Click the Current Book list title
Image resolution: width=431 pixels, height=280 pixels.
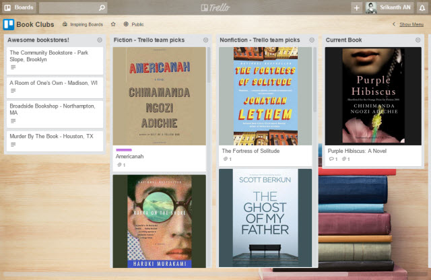click(x=343, y=40)
